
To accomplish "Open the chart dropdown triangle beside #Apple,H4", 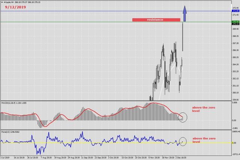I will pyautogui.click(x=2, y=2).
